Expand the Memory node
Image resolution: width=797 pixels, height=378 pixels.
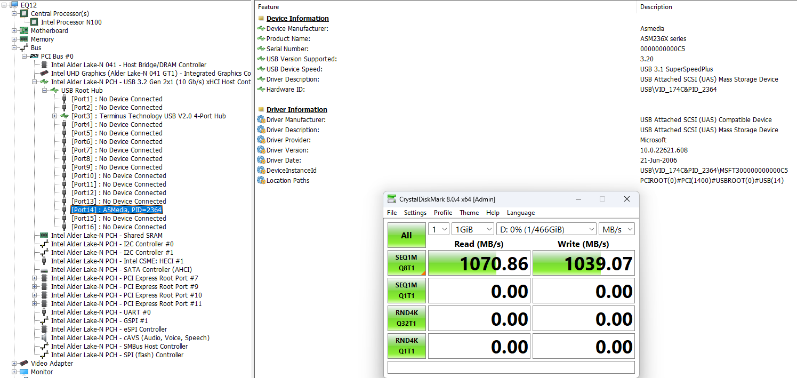point(14,39)
